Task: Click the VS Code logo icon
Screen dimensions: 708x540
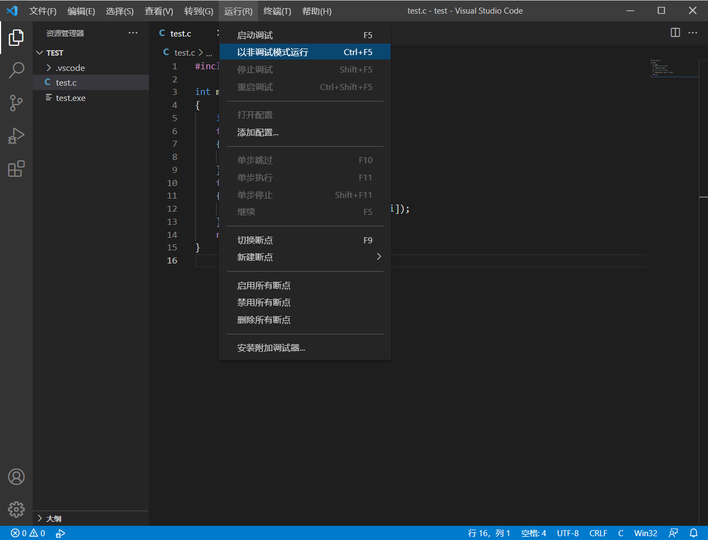Action: pyautogui.click(x=12, y=11)
